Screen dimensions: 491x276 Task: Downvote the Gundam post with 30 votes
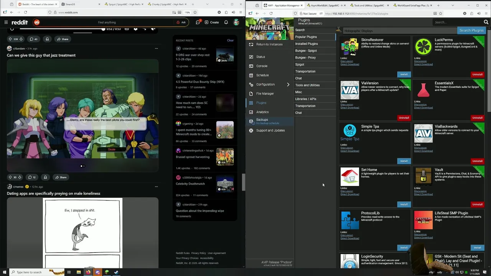[20, 177]
